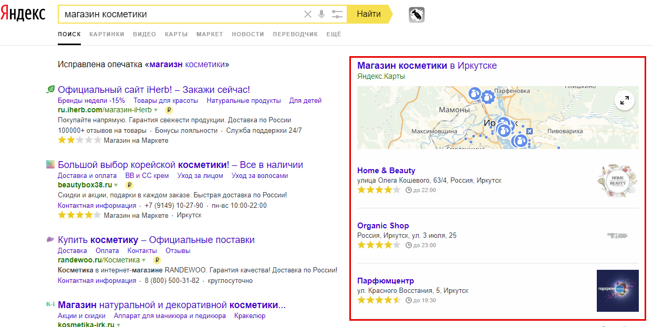
Task: Open the Отзывы sitelink under randewoo
Action: tap(178, 250)
